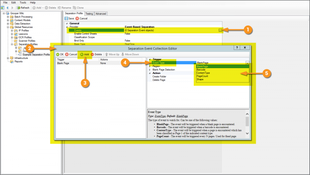This screenshot has height=175, width=310.
Task: Collapse the Action property group
Action: [x=150, y=73]
